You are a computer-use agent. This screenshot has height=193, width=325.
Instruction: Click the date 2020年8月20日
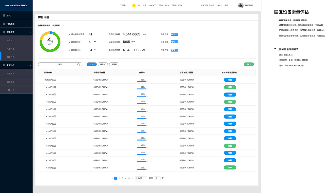[207, 5]
